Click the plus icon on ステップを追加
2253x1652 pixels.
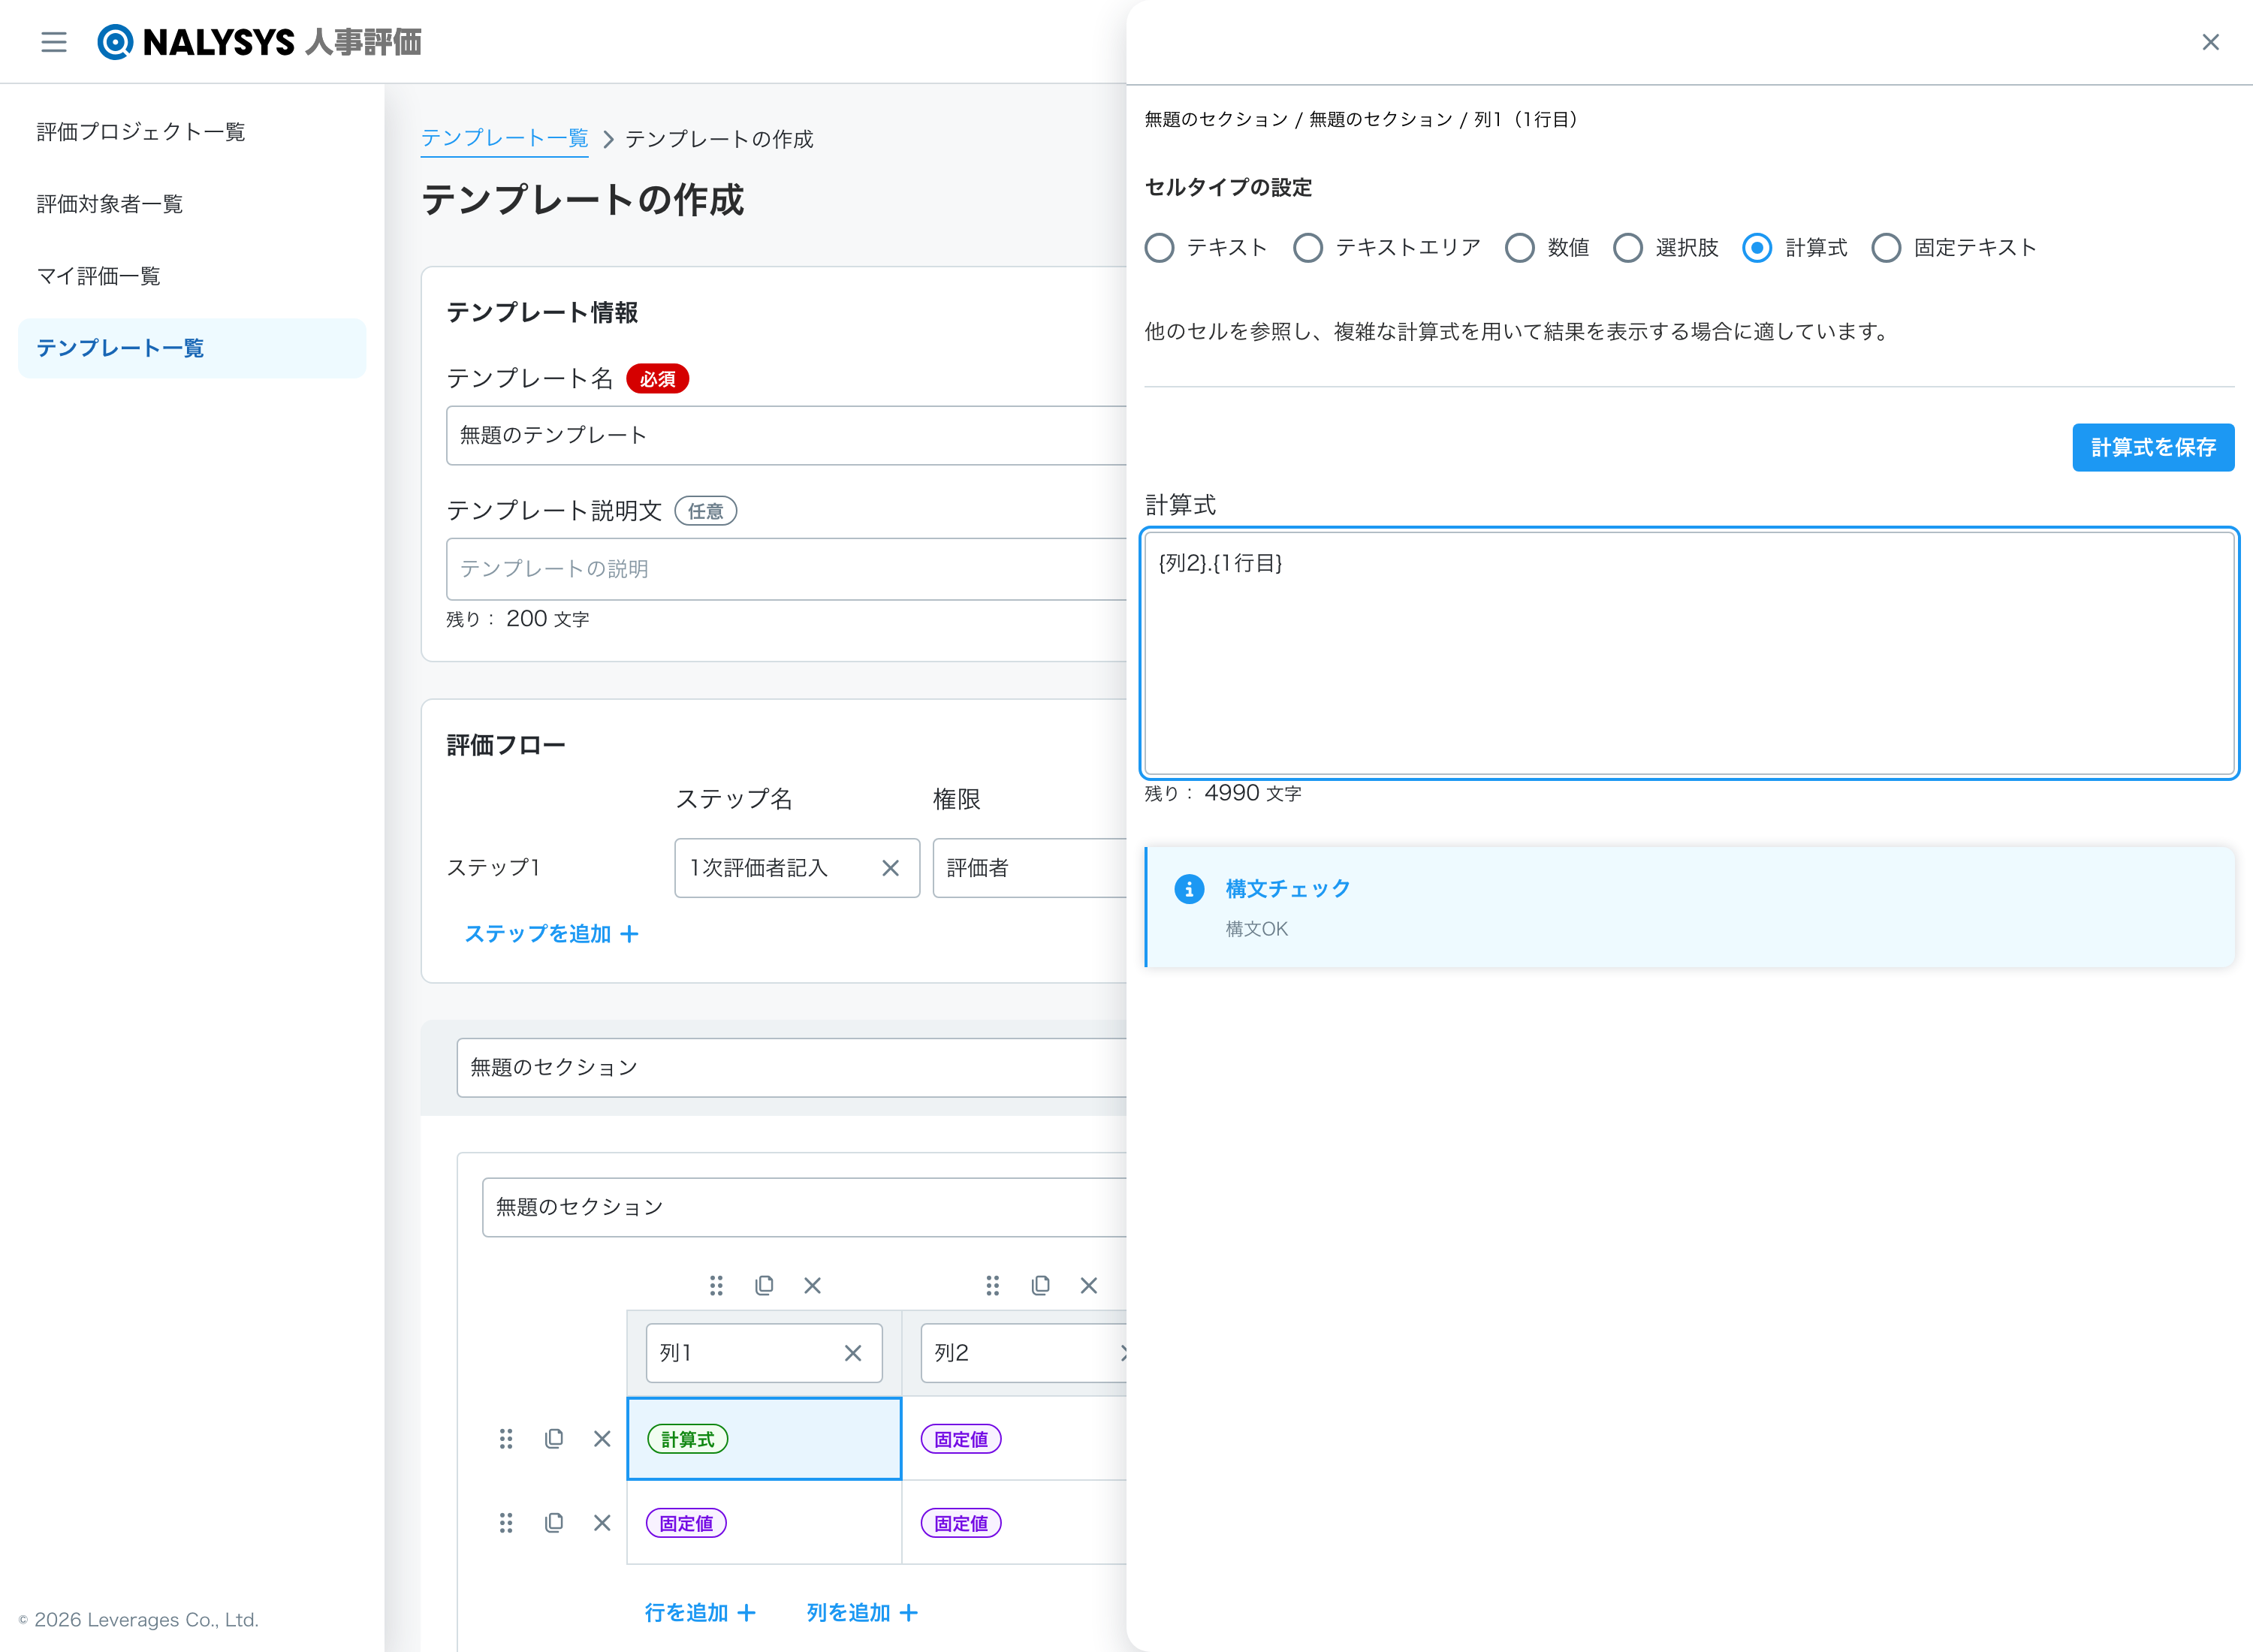[x=629, y=934]
